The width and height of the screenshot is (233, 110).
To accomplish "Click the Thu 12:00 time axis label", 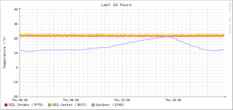I will pyautogui.click(x=122, y=100).
